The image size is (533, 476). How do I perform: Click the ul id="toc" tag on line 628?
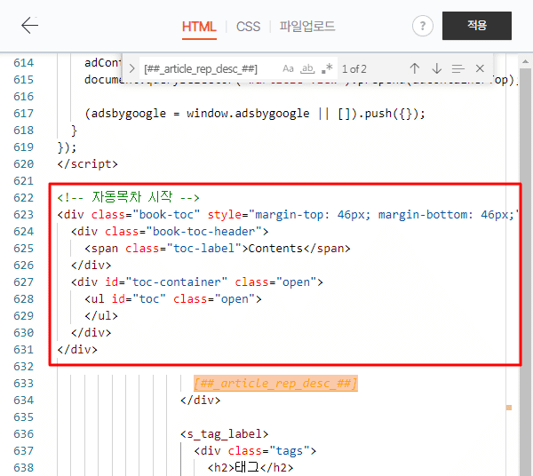173,298
